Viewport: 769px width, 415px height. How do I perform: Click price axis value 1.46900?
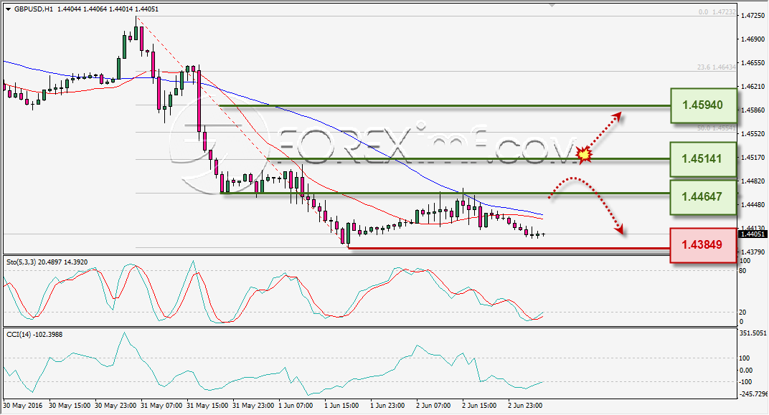(753, 39)
